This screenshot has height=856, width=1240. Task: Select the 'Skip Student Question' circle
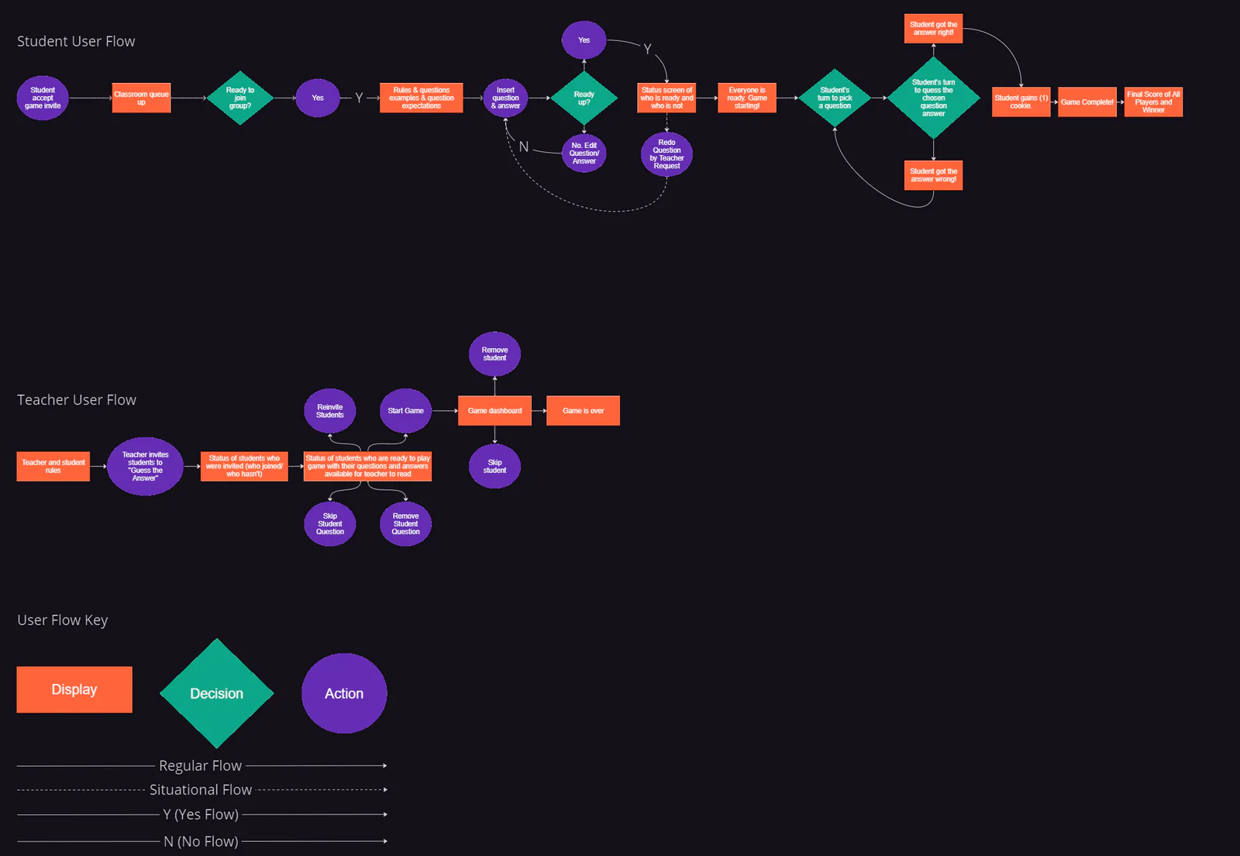tap(329, 524)
